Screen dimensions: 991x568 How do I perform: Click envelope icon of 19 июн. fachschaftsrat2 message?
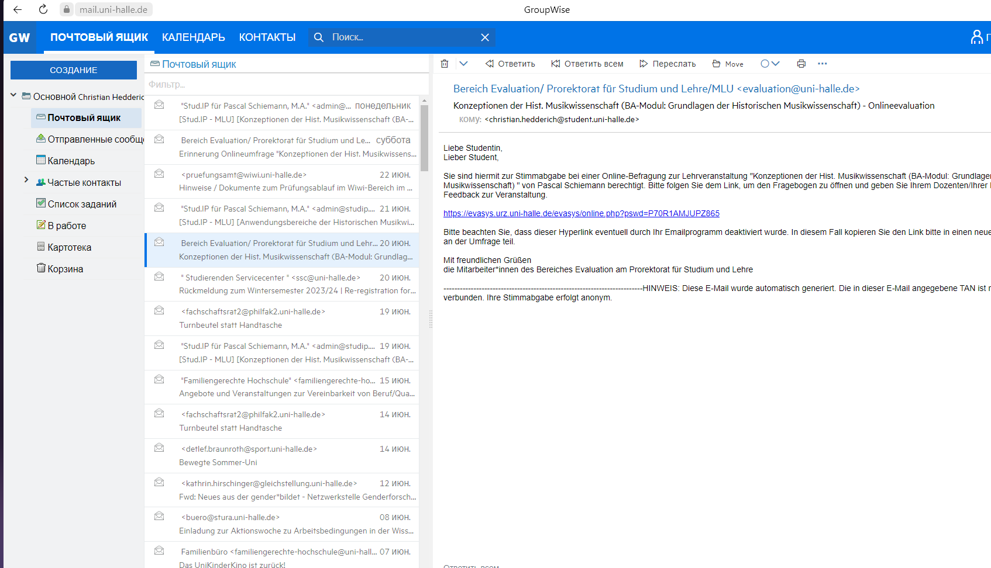click(x=159, y=310)
